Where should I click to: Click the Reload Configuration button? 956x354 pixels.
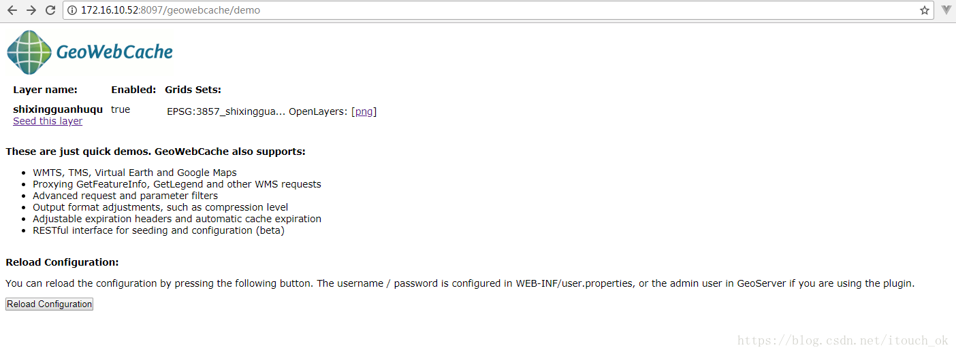coord(49,304)
